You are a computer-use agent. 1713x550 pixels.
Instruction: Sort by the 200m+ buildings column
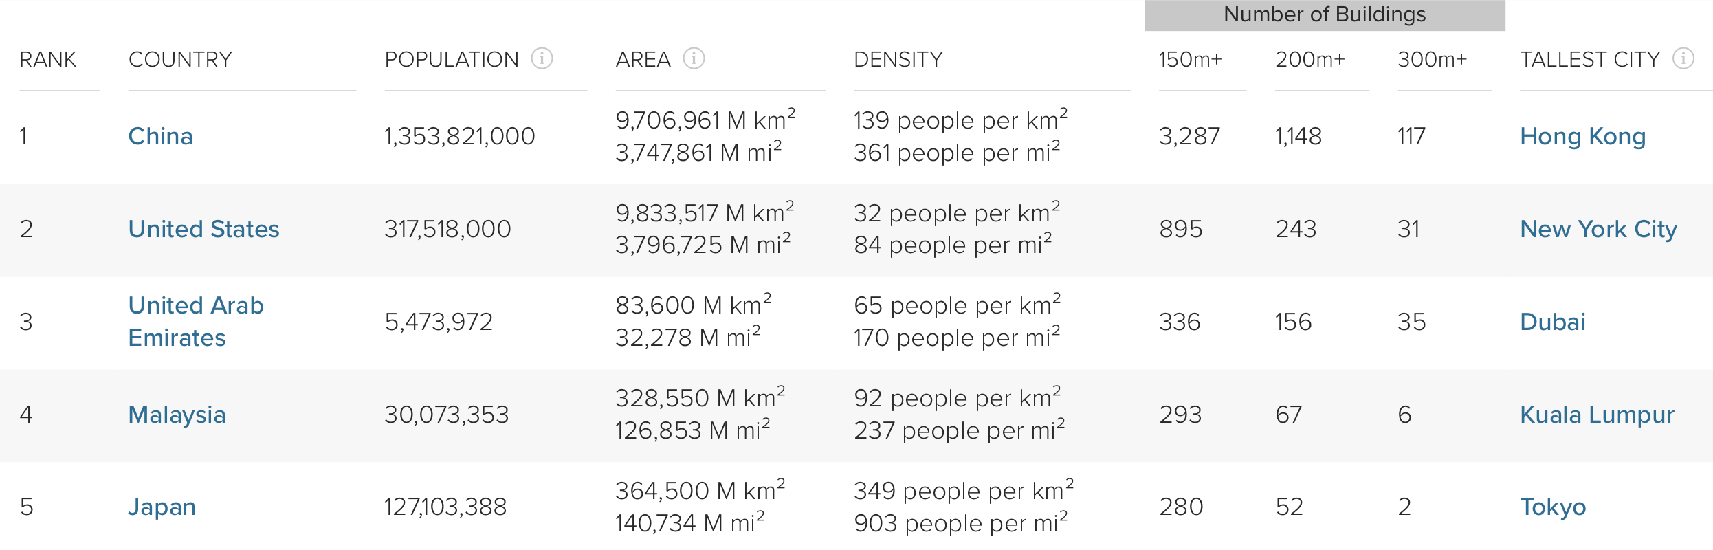(x=1309, y=60)
